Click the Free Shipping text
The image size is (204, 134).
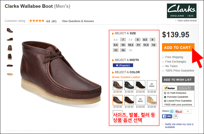pyautogui.click(x=174, y=57)
